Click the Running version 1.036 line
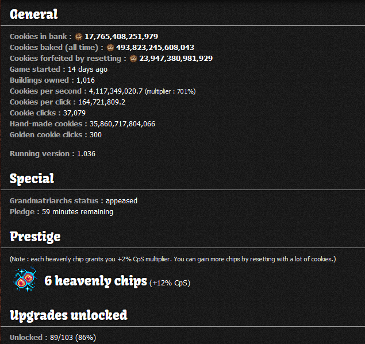The image size is (365, 344). click(53, 154)
